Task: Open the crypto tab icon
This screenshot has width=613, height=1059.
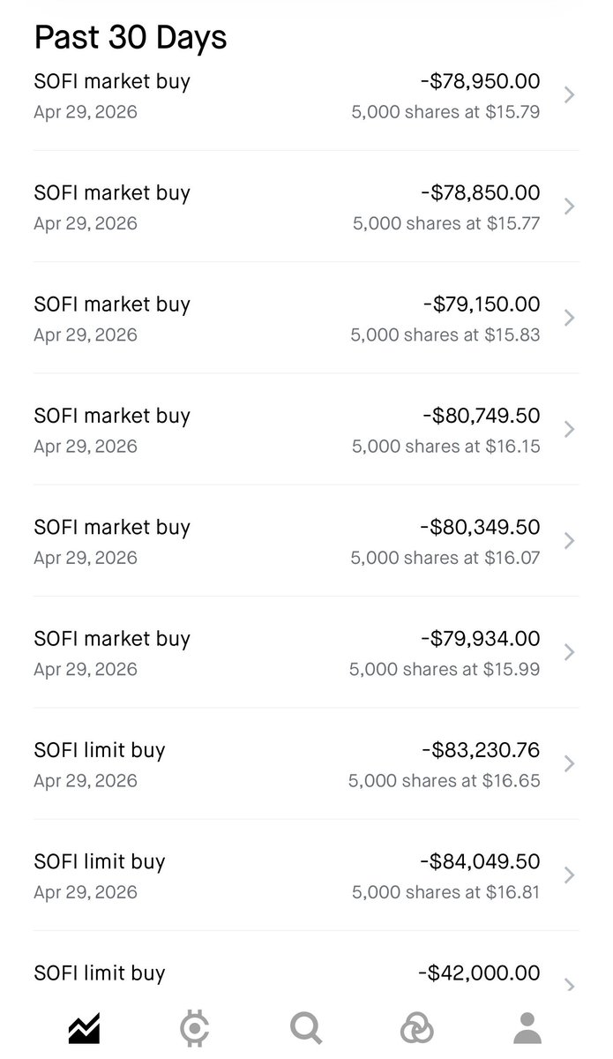Action: pos(195,1029)
